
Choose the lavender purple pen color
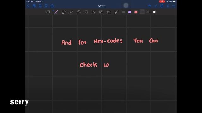[130, 12]
